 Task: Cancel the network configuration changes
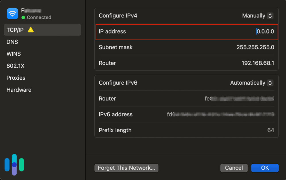pos(234,168)
